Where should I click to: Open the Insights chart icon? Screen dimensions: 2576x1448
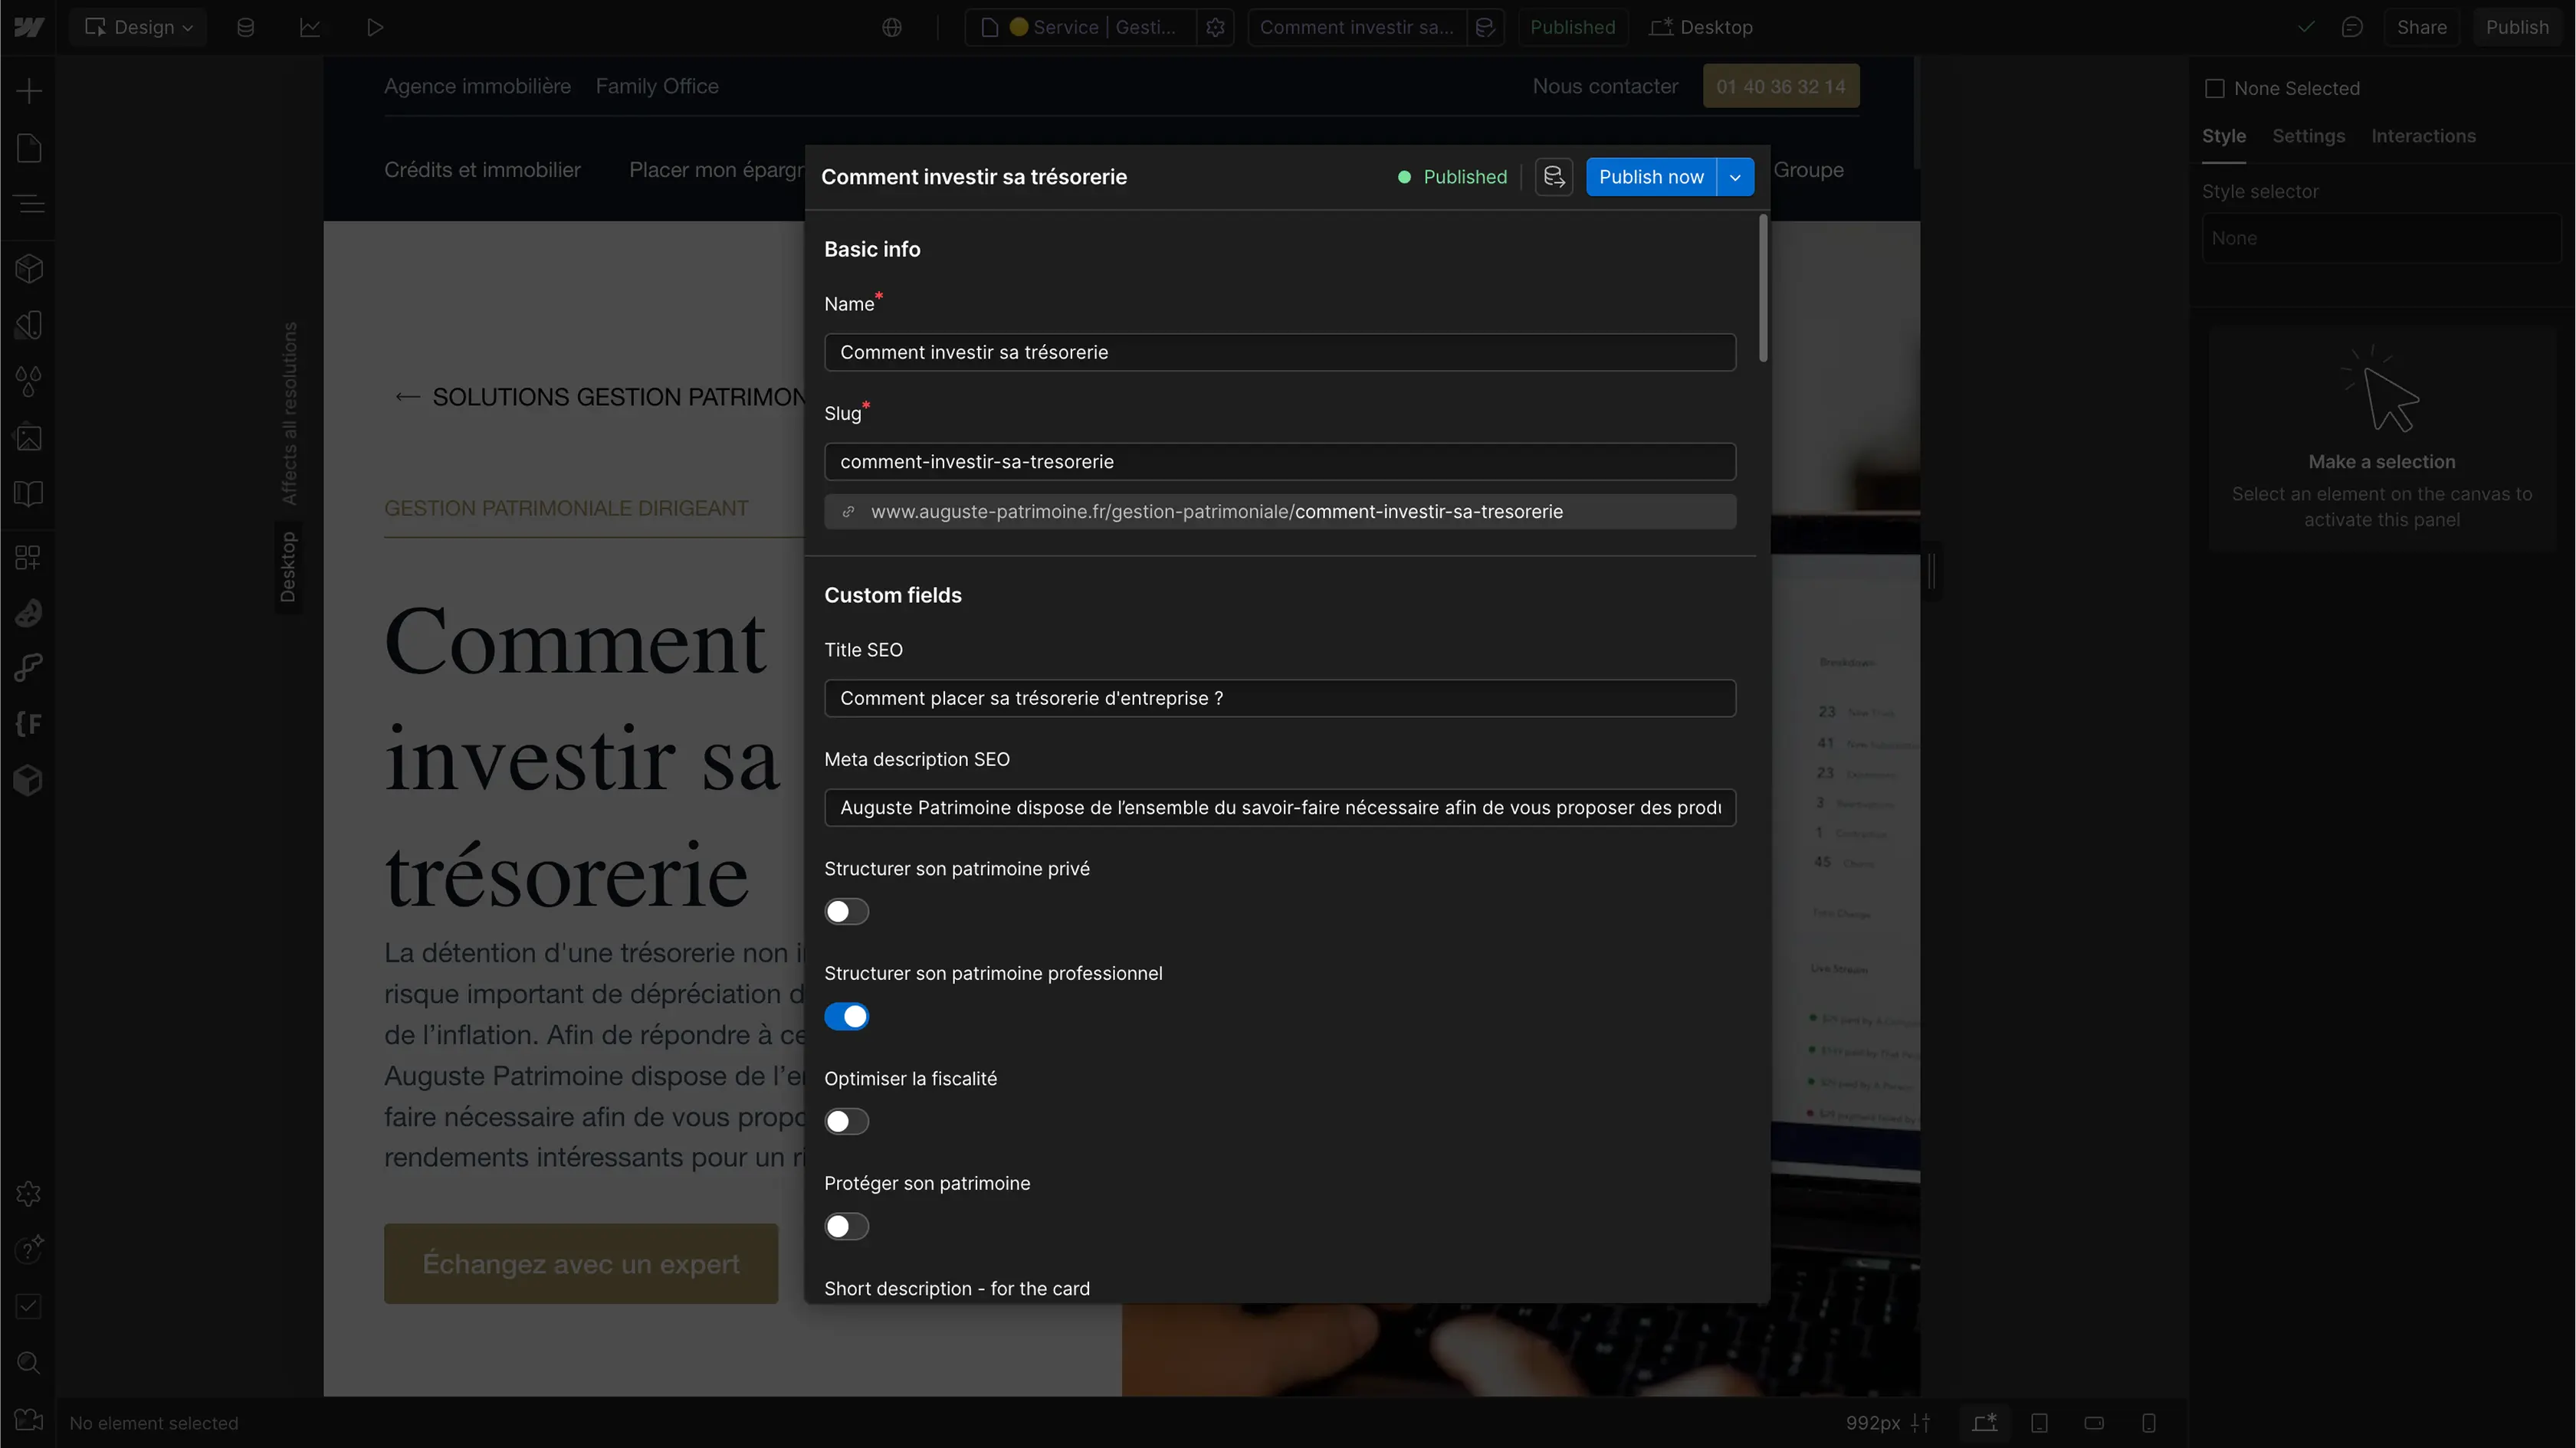tap(310, 27)
